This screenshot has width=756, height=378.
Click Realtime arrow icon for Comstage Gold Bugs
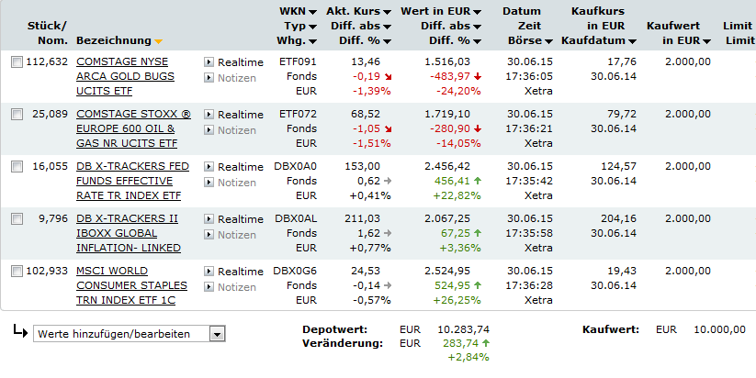[x=209, y=62]
